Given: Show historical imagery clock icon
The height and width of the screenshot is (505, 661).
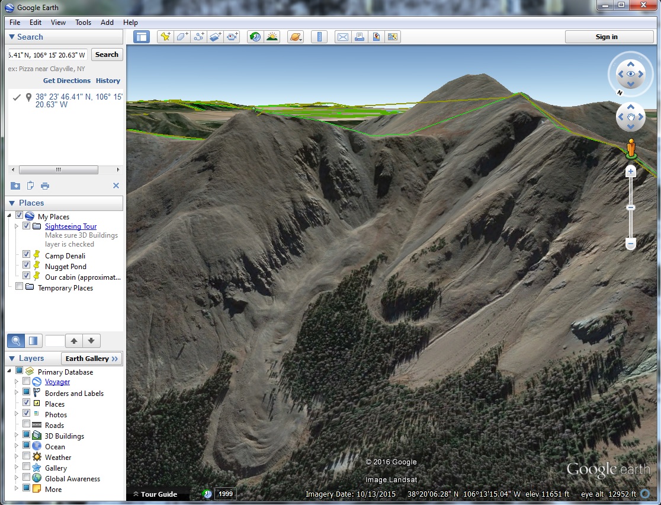Looking at the screenshot, I should point(255,37).
